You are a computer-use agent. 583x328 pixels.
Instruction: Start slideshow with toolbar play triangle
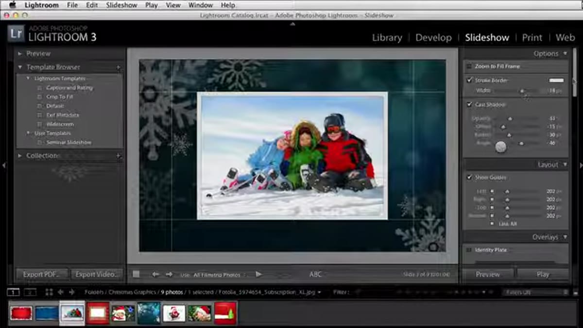tap(259, 274)
